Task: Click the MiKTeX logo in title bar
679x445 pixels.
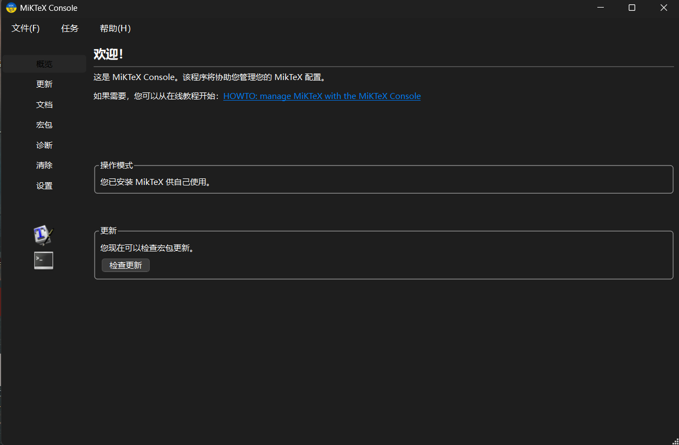Action: click(x=11, y=8)
